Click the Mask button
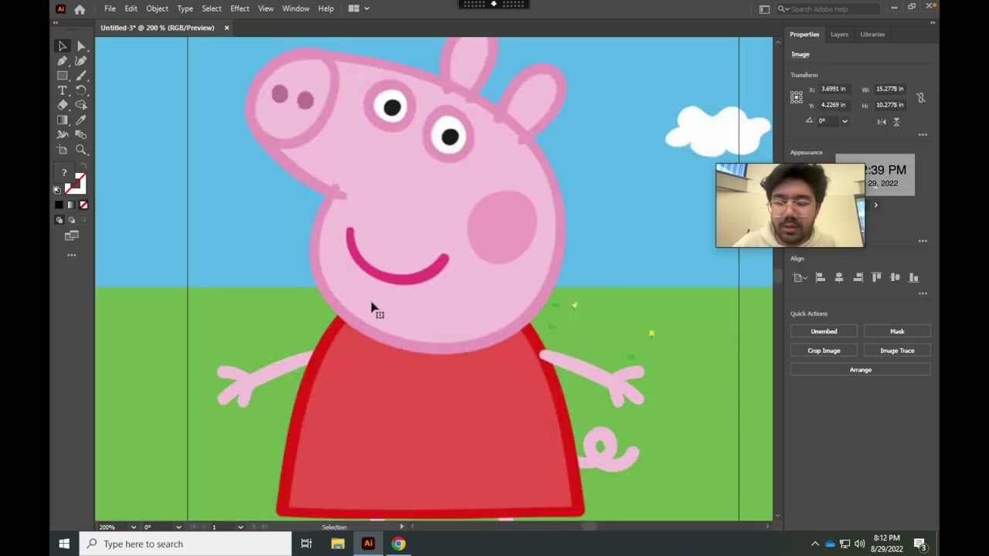Viewport: 989px width, 556px height. tap(897, 331)
